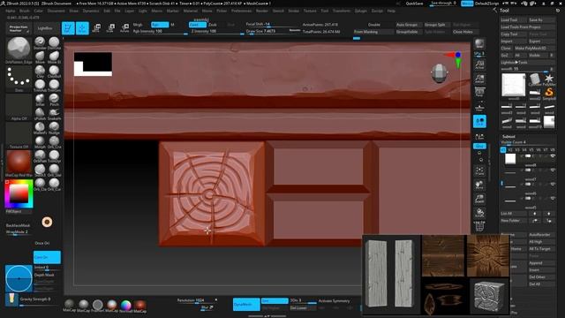Image resolution: width=565 pixels, height=318 pixels.
Task: Click the Append button
Action: [541, 263]
